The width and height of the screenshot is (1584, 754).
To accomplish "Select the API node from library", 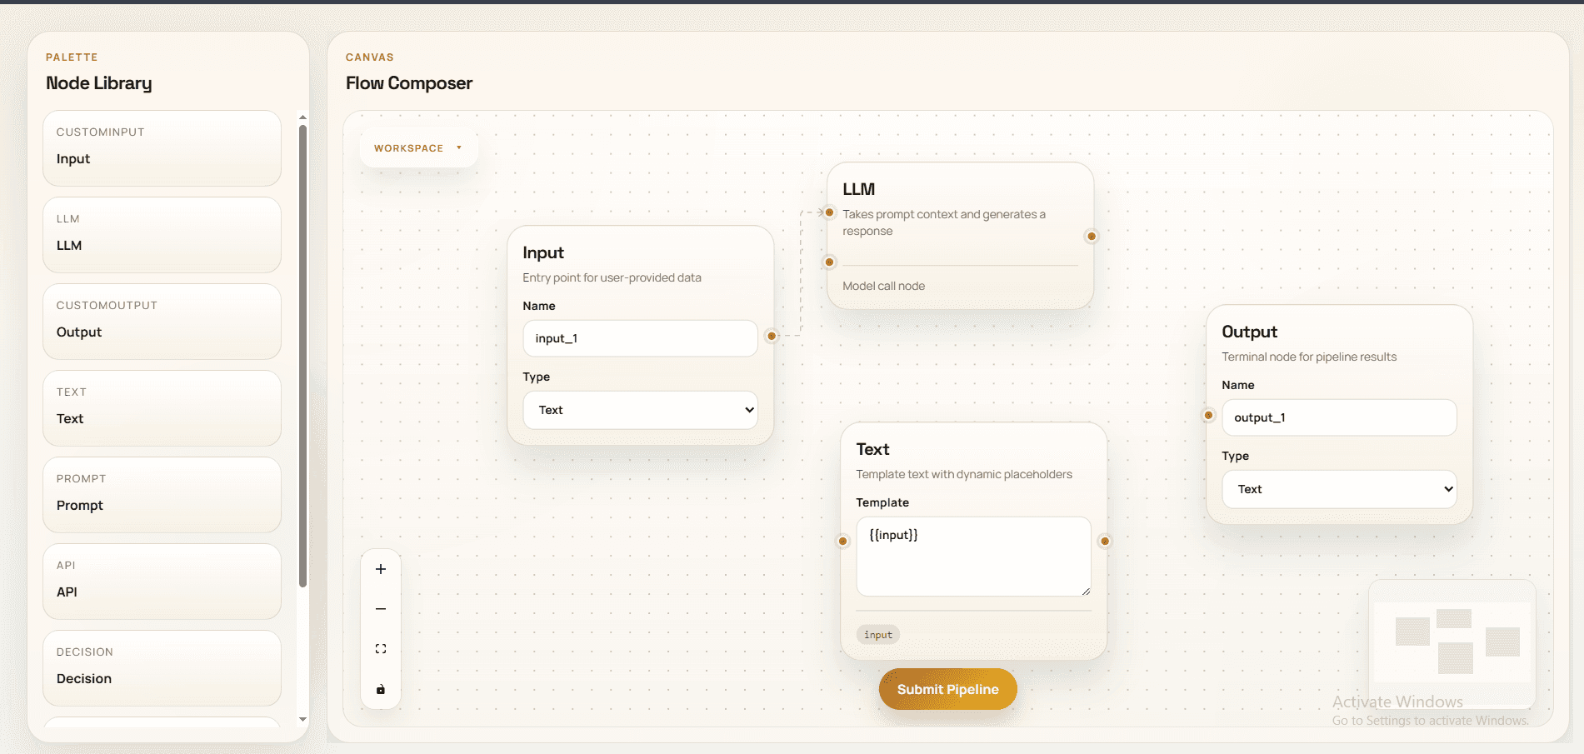I will coord(162,582).
